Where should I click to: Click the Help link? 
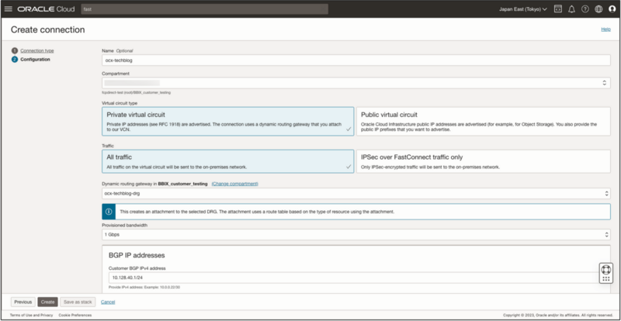click(605, 29)
